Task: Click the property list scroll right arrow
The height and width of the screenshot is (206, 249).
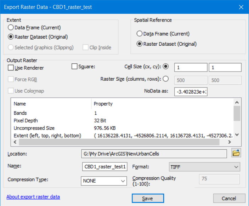Action: tap(229, 142)
